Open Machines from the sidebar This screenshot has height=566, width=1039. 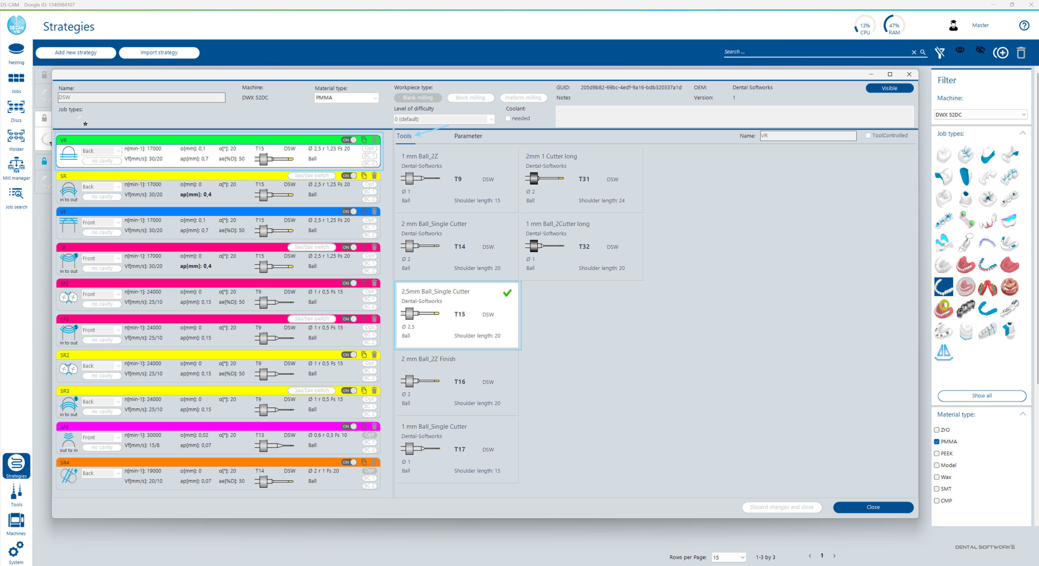[x=16, y=523]
